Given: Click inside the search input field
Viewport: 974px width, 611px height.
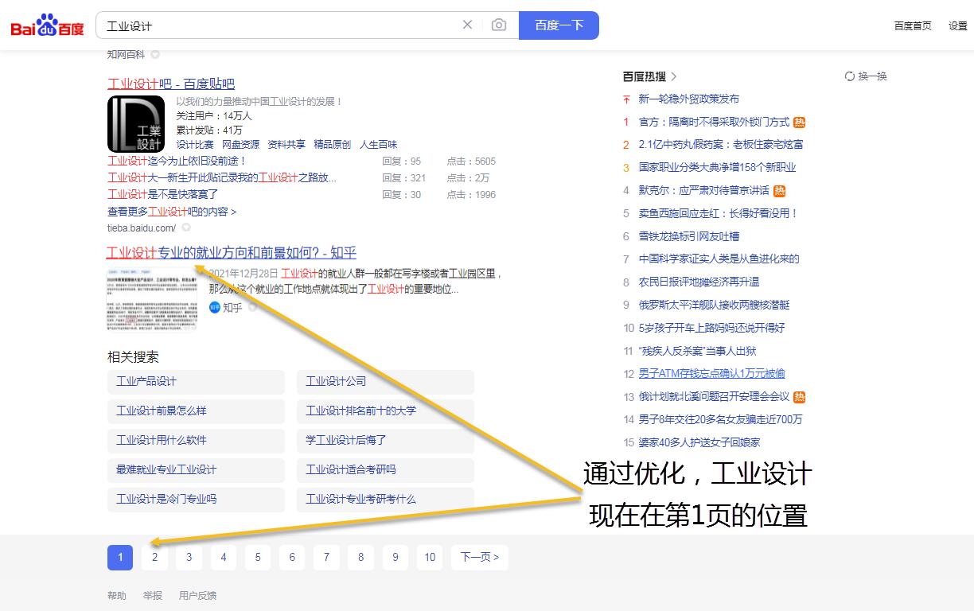Looking at the screenshot, I should 279,25.
